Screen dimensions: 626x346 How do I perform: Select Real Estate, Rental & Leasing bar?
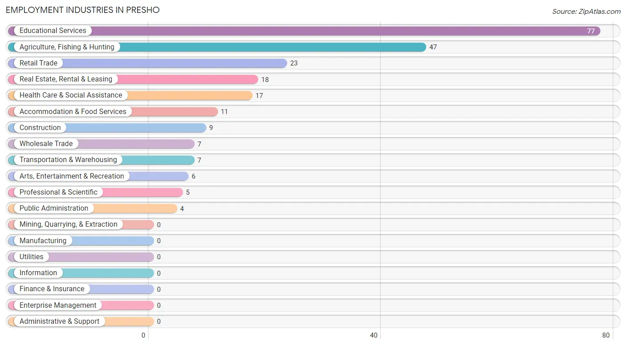(x=133, y=79)
